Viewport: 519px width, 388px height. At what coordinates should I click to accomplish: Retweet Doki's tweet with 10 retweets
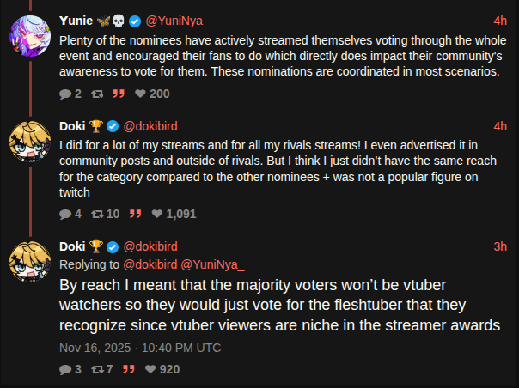pyautogui.click(x=98, y=213)
